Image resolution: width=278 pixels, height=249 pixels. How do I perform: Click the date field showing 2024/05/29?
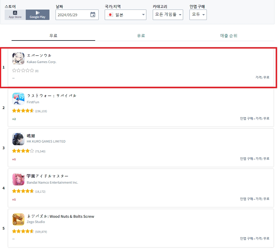pos(77,15)
